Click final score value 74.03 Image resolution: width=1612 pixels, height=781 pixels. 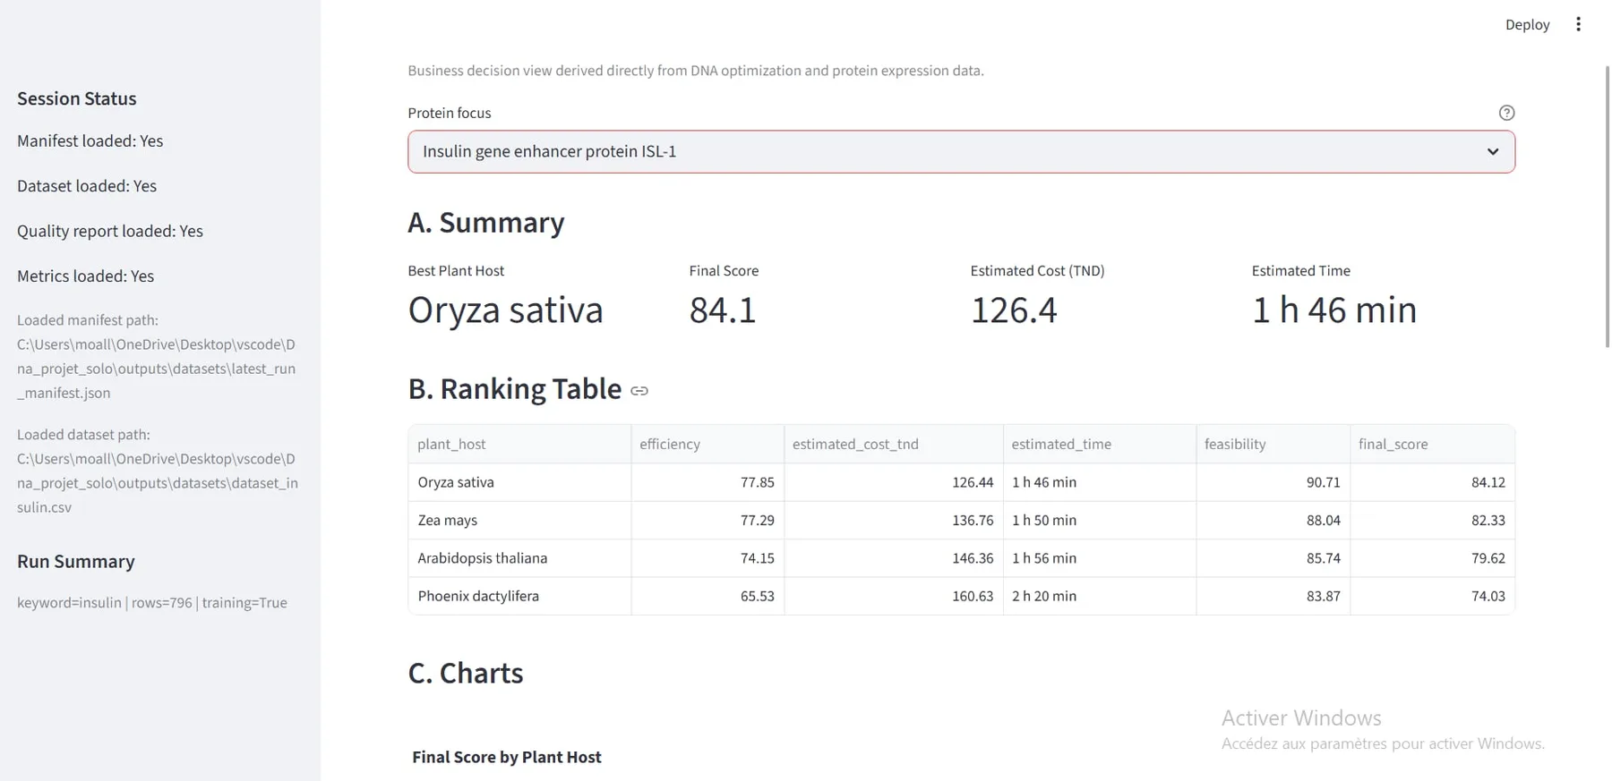tap(1433, 596)
